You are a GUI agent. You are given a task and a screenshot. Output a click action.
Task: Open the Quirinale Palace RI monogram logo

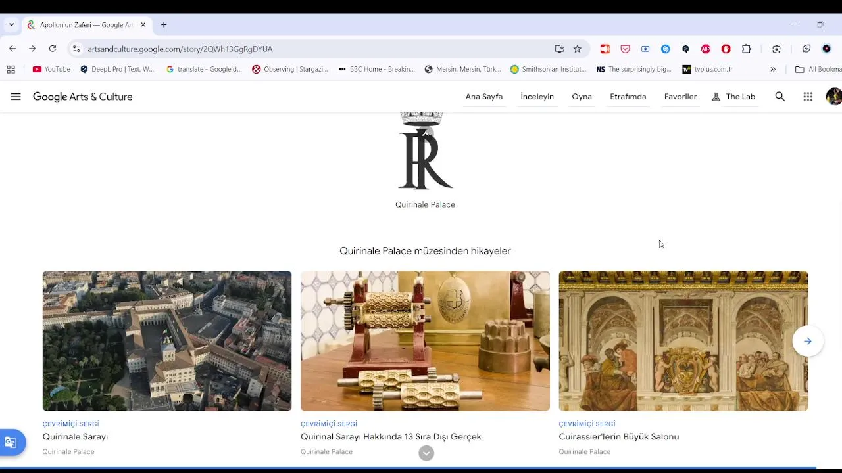coord(425,150)
